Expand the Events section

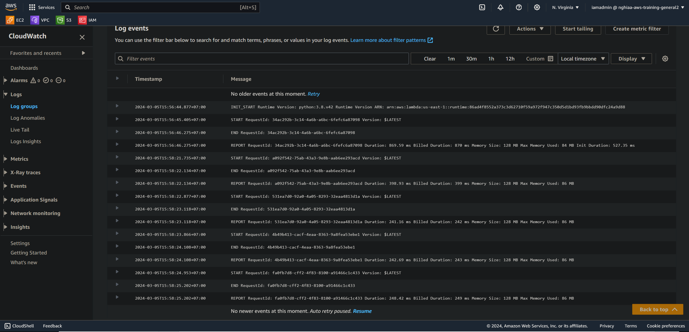tap(5, 186)
